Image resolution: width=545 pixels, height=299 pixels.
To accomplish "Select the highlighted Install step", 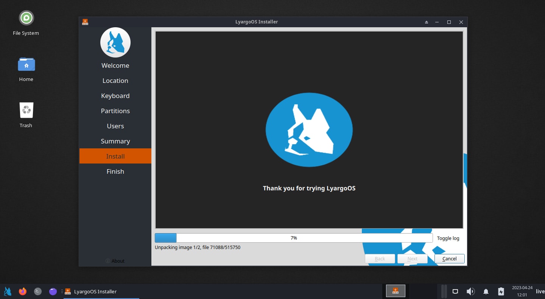I will click(115, 156).
